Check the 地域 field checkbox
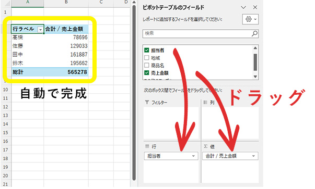Image resolution: width=315 pixels, height=189 pixels. click(147, 58)
